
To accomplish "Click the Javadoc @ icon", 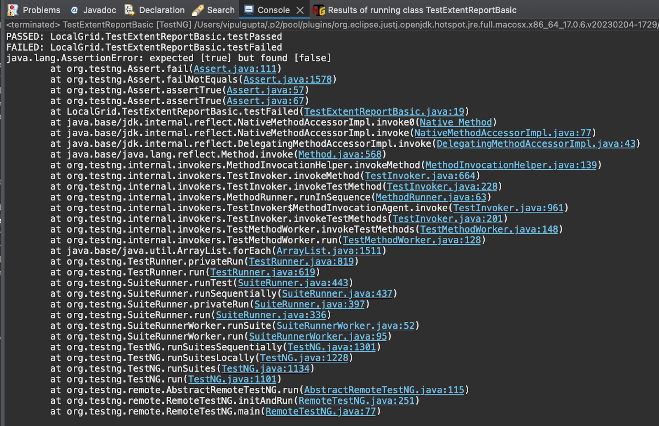I will point(74,9).
